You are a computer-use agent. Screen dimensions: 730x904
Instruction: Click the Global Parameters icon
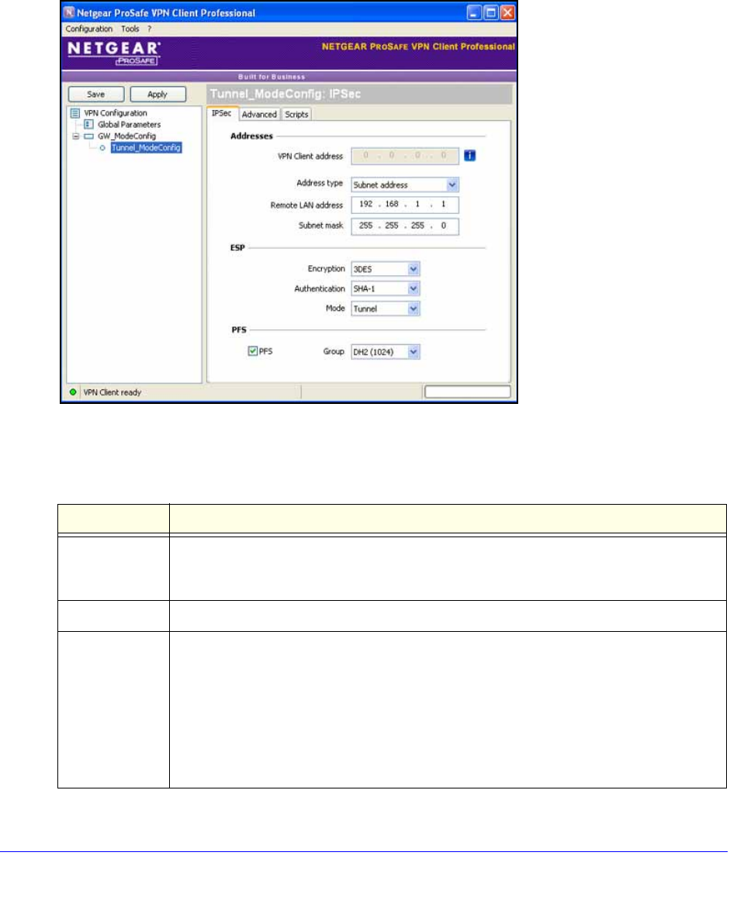coord(89,125)
